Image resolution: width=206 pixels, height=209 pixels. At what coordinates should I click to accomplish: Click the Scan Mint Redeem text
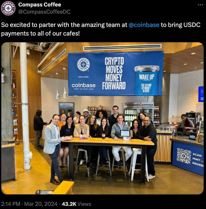coord(198,160)
